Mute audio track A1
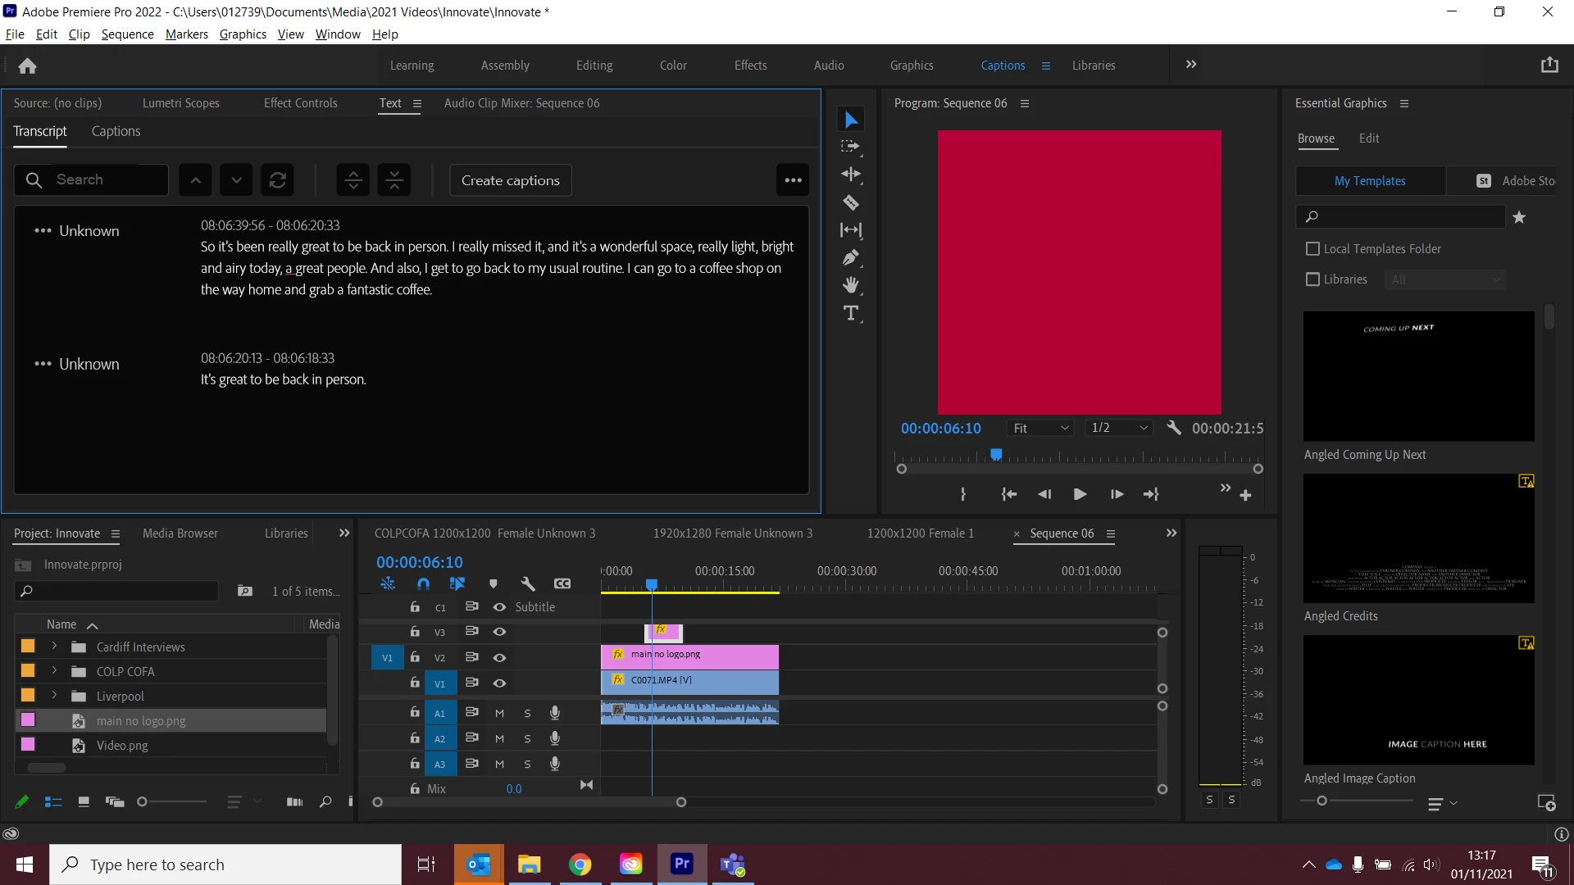The image size is (1574, 885). pyautogui.click(x=499, y=713)
